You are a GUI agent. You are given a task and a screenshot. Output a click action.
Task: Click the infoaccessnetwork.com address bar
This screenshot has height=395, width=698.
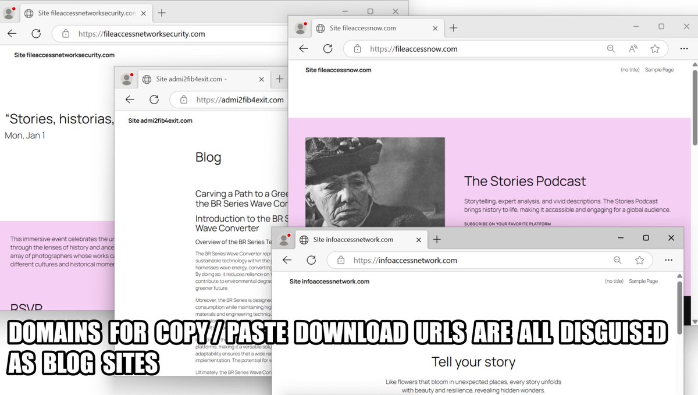point(490,260)
